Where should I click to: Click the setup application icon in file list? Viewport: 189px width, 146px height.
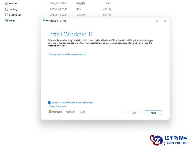[x=6, y=20]
